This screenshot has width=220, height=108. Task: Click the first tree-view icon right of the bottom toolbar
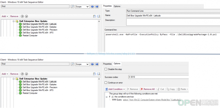94,74
